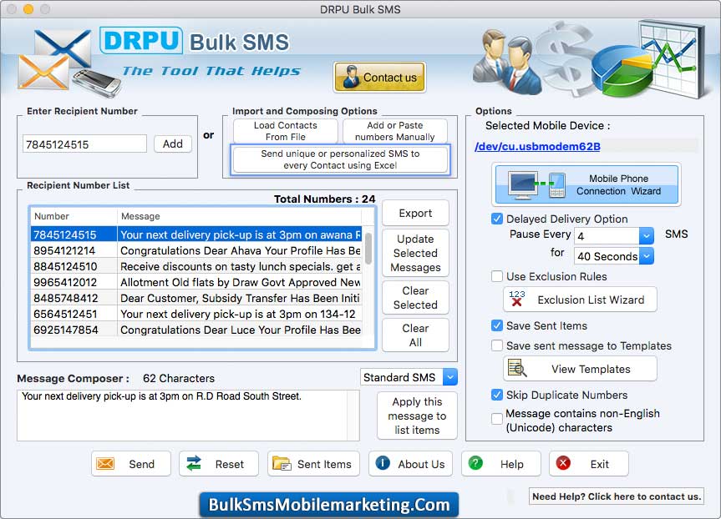
Task: Click Apply this message to list items
Action: (x=417, y=416)
